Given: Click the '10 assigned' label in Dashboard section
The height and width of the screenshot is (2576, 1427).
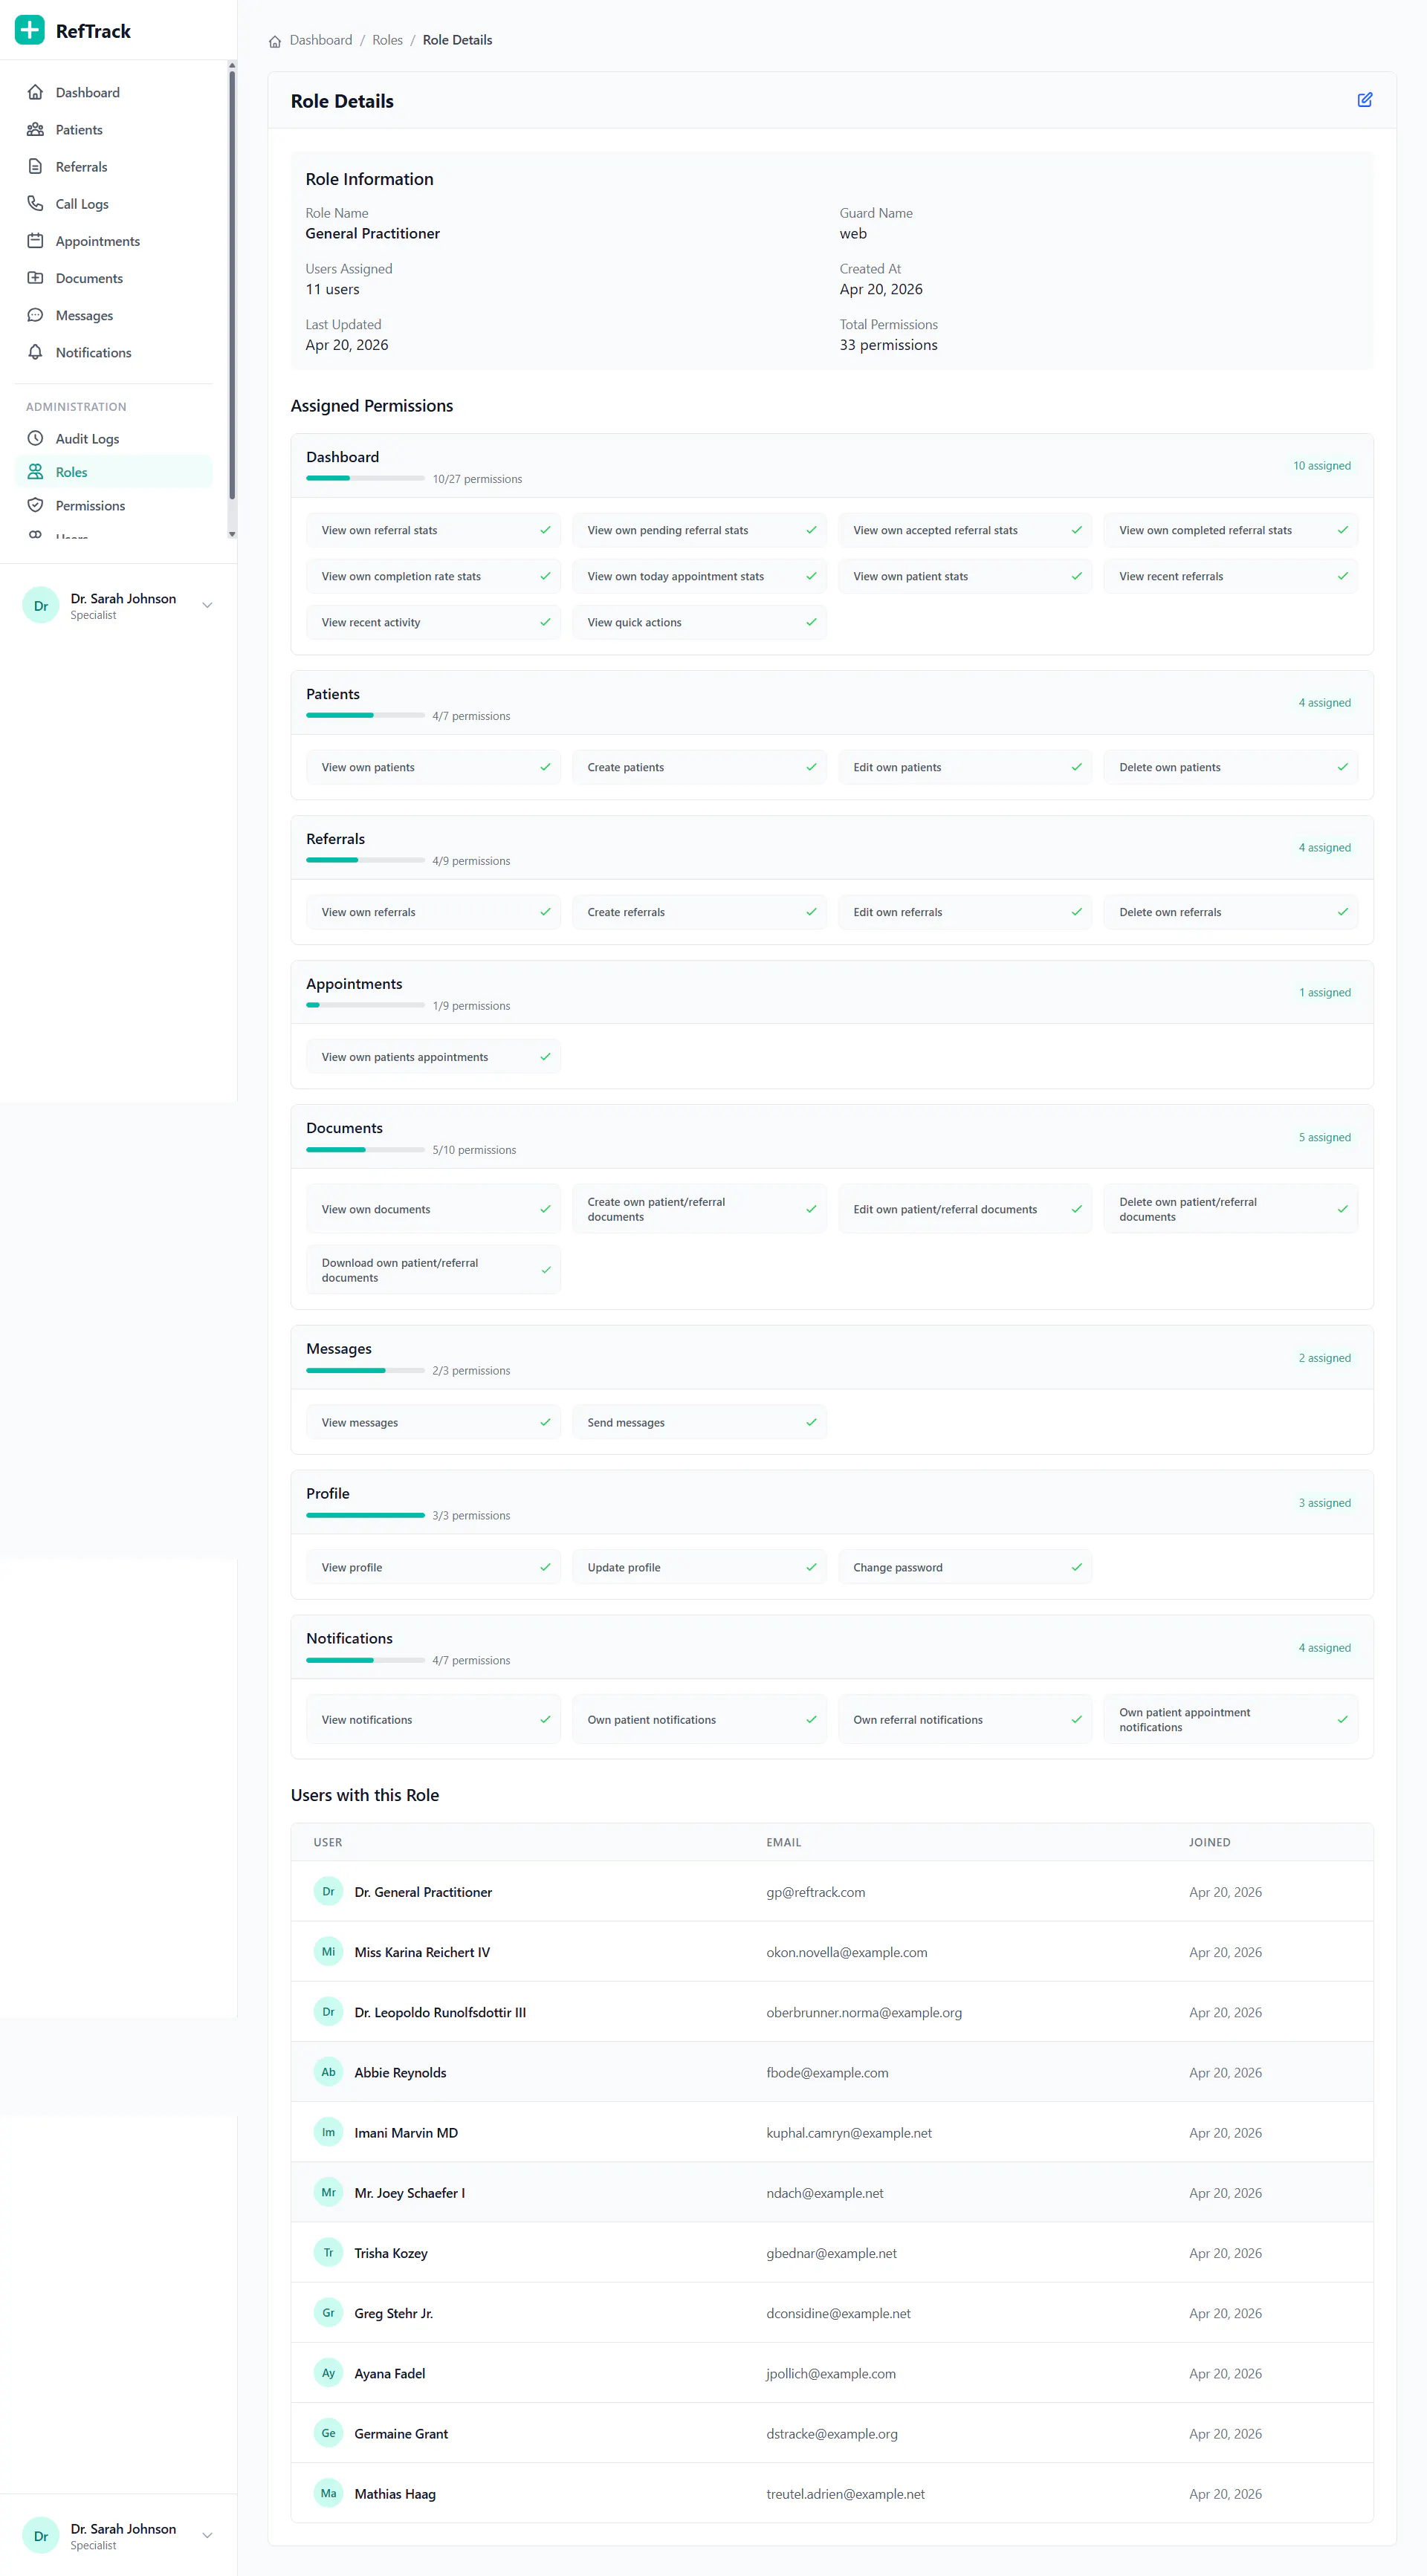Looking at the screenshot, I should pyautogui.click(x=1321, y=466).
